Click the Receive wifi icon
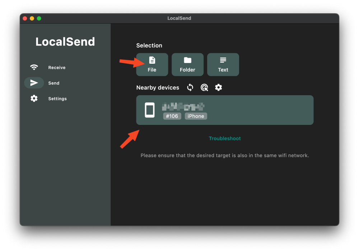Screen dimensions: 359x252 pyautogui.click(x=34, y=67)
